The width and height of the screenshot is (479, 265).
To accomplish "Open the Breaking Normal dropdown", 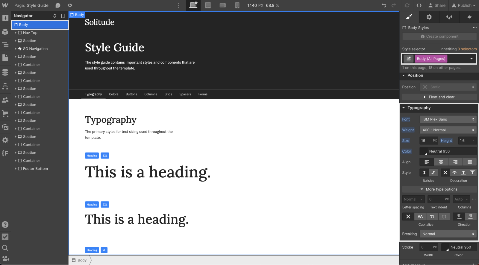I will point(448,234).
